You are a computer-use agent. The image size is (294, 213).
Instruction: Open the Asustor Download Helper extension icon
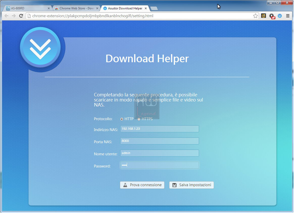pyautogui.click(x=280, y=16)
